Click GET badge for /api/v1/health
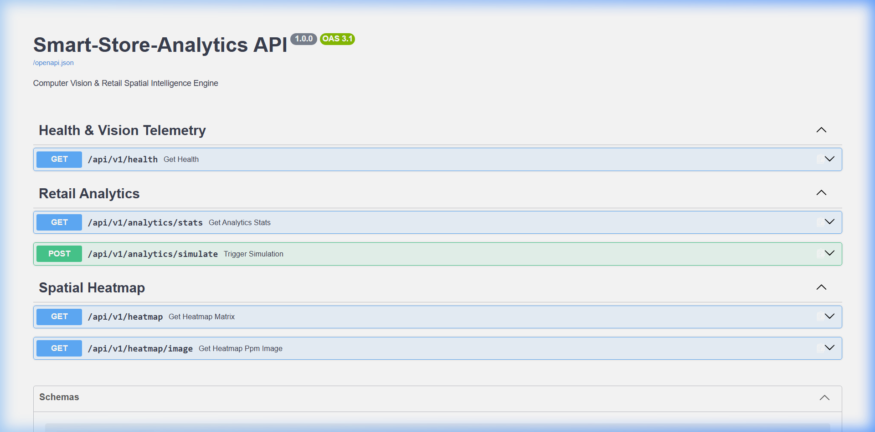 click(59, 160)
